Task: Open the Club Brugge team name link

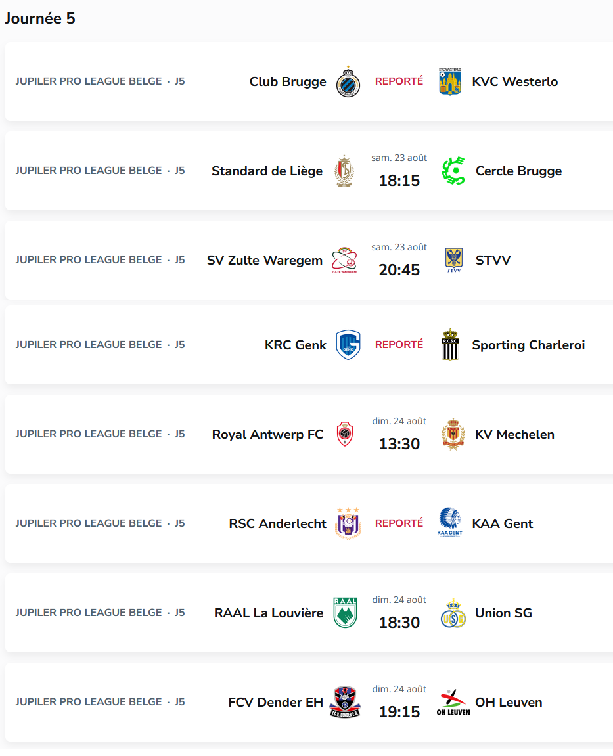Action: tap(288, 81)
